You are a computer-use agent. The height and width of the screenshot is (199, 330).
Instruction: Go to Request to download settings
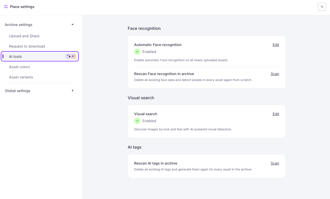[27, 46]
